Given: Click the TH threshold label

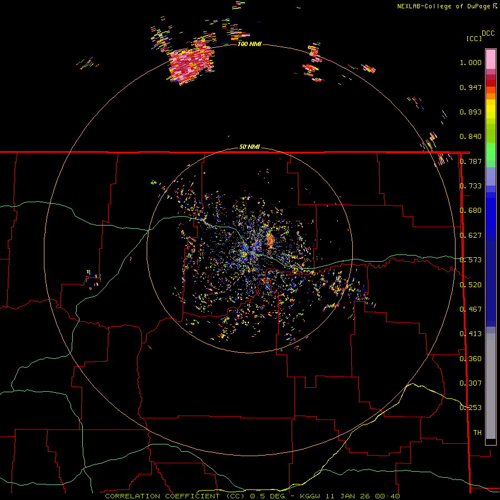Looking at the screenshot, I should [x=477, y=433].
